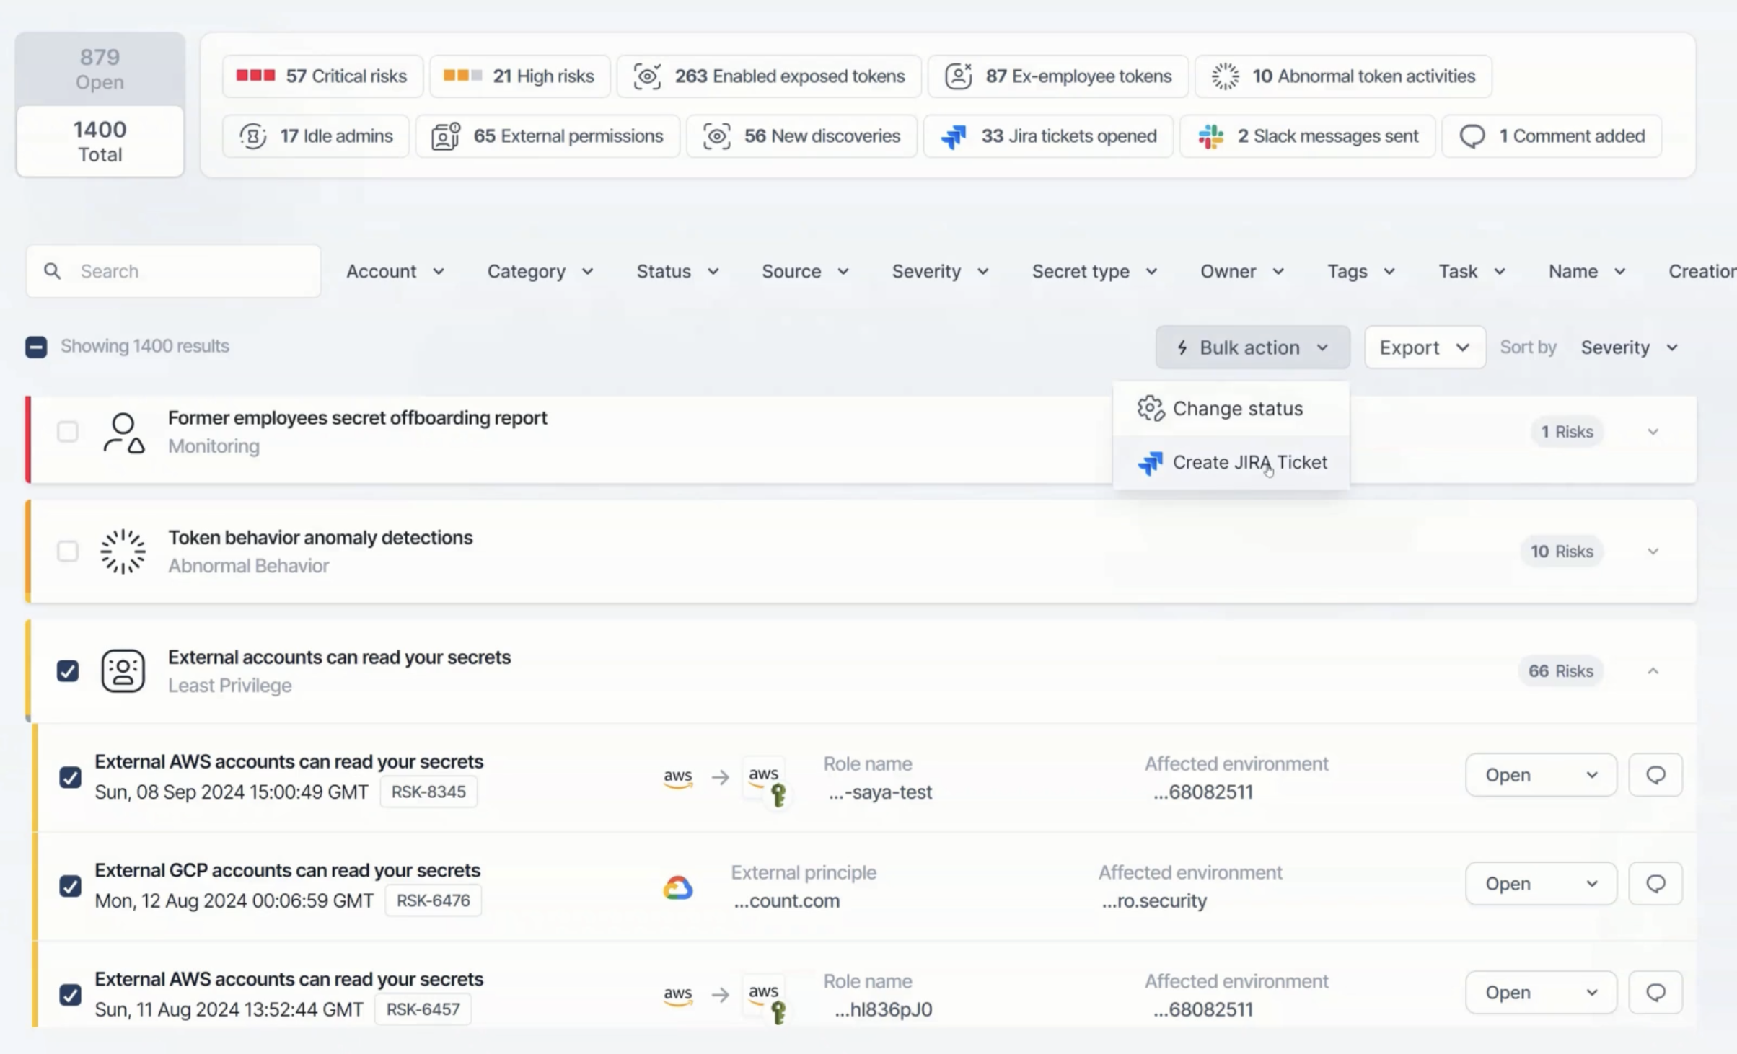Click the lightning bolt on Bulk action

pos(1182,347)
